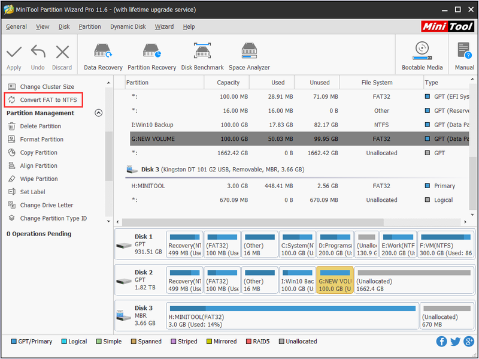
Task: Click the RAID5 legend swatch
Action: pos(248,341)
